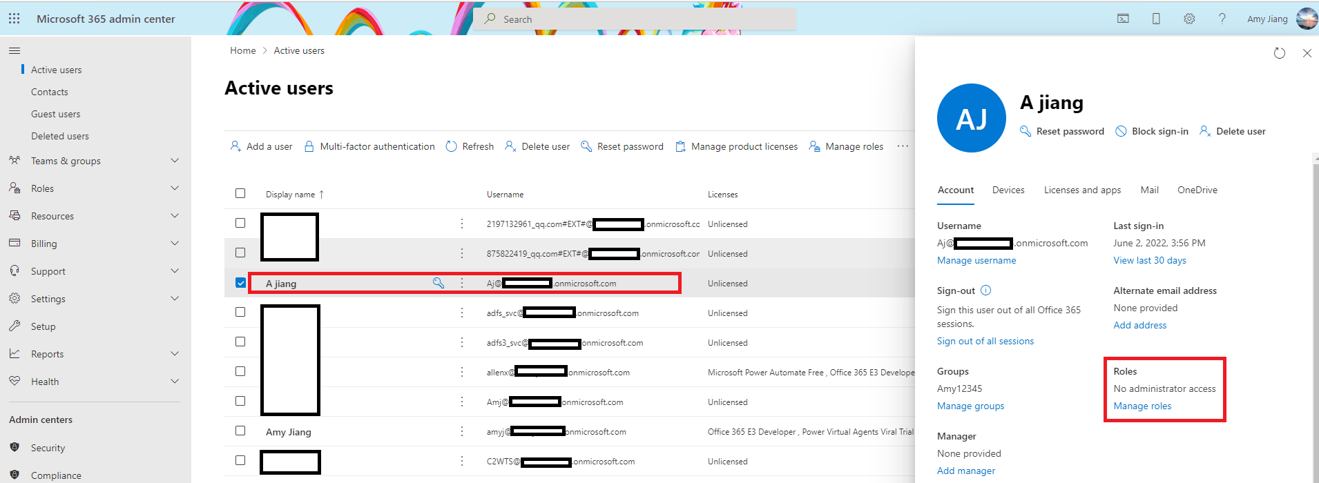The image size is (1319, 483).
Task: Check the 875822419_qq.com user row
Action: click(240, 253)
